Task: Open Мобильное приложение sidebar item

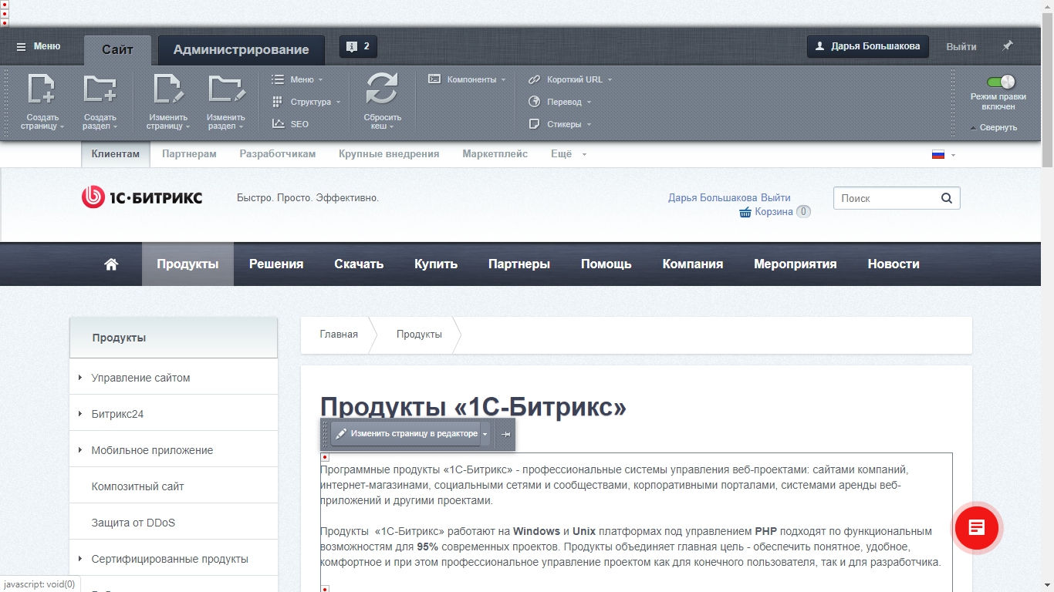Action: [x=174, y=450]
